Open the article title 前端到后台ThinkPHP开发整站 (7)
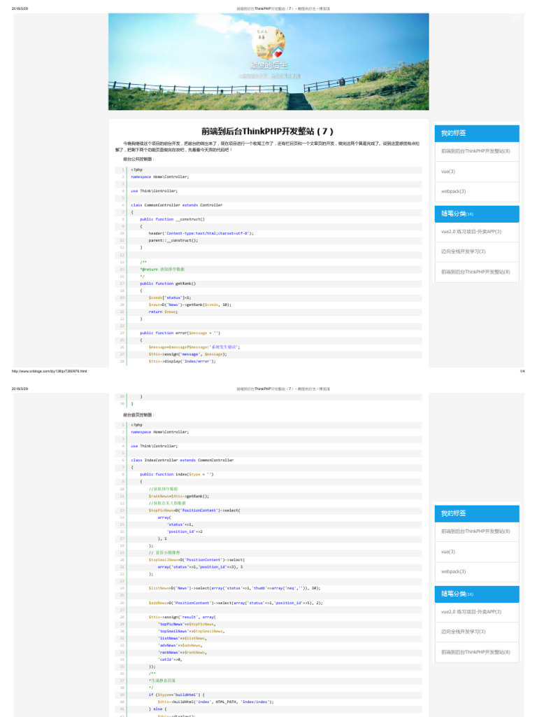Screen dimensions: 537x717 pos(268,131)
